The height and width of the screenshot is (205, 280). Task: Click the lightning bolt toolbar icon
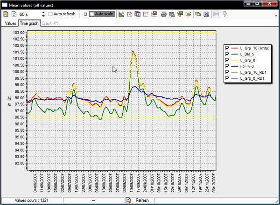(224, 14)
